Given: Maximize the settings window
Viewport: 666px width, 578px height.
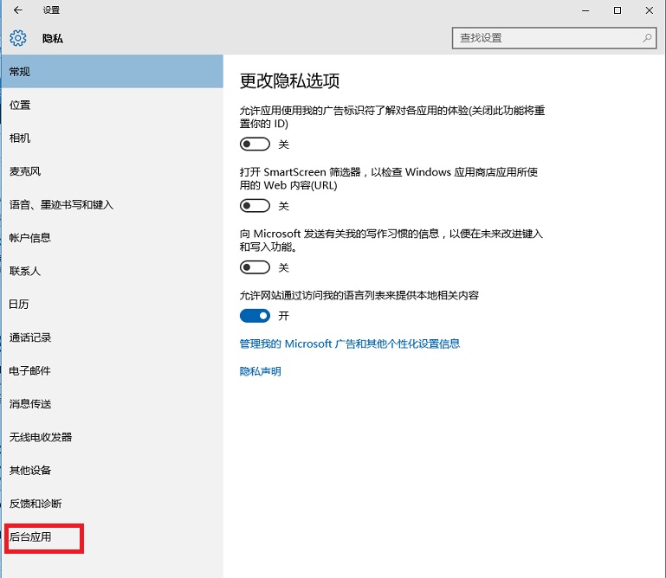Looking at the screenshot, I should coord(616,10).
